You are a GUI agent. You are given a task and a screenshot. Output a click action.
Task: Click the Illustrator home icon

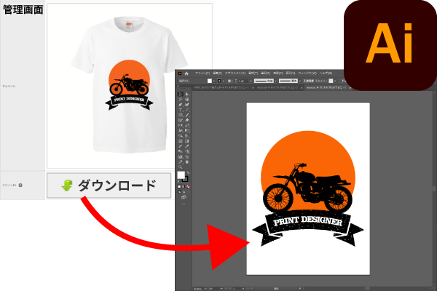tap(187, 73)
